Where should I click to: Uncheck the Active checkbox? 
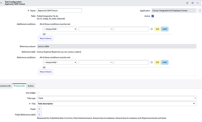(153, 16)
